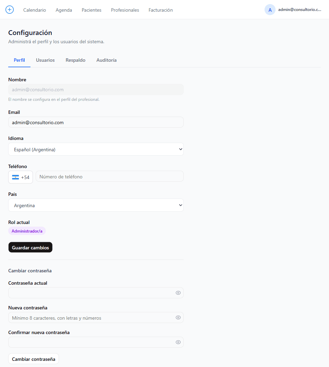Screen dimensions: 329x367
Task: Click the Argentina flag country code selector
Action: 21,177
